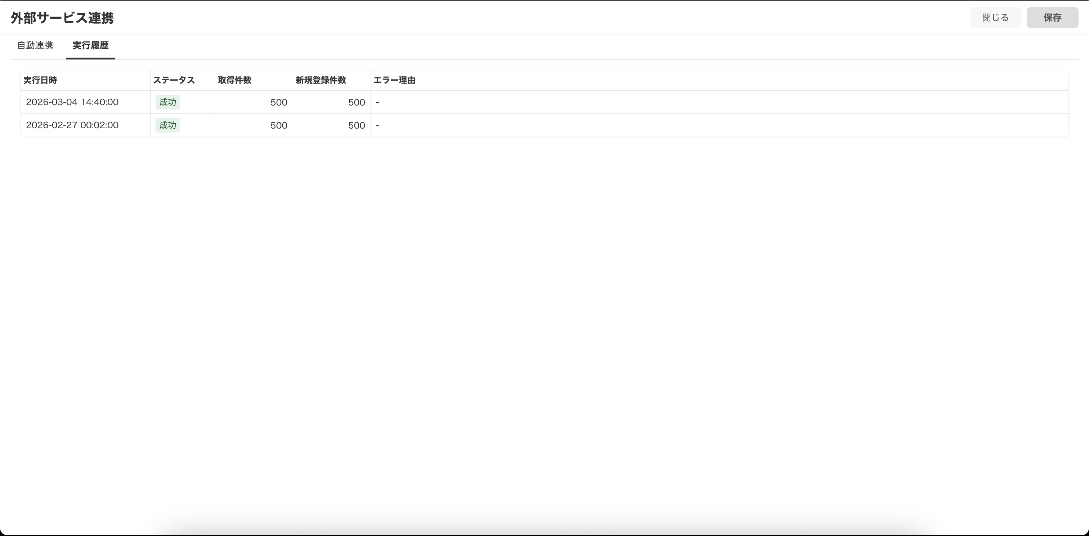This screenshot has height=536, width=1089.
Task: Click the 取得件数 column header
Action: (x=235, y=80)
